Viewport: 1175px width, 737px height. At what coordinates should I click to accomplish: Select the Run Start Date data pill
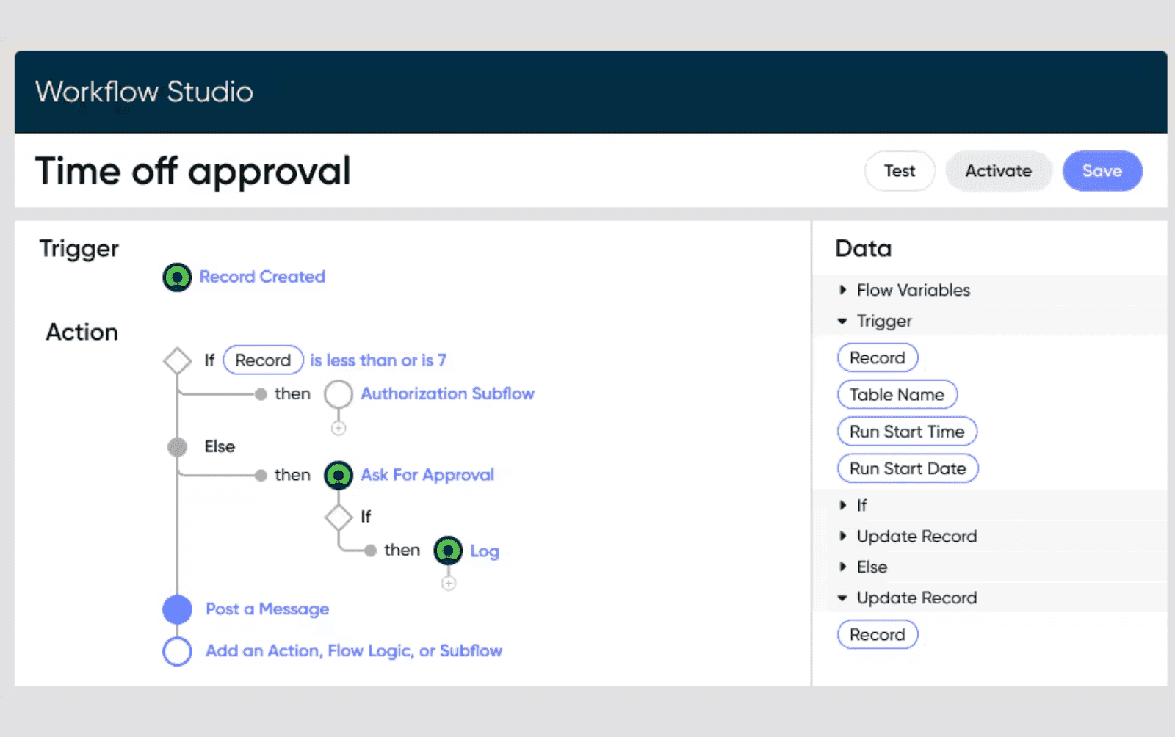pyautogui.click(x=907, y=468)
